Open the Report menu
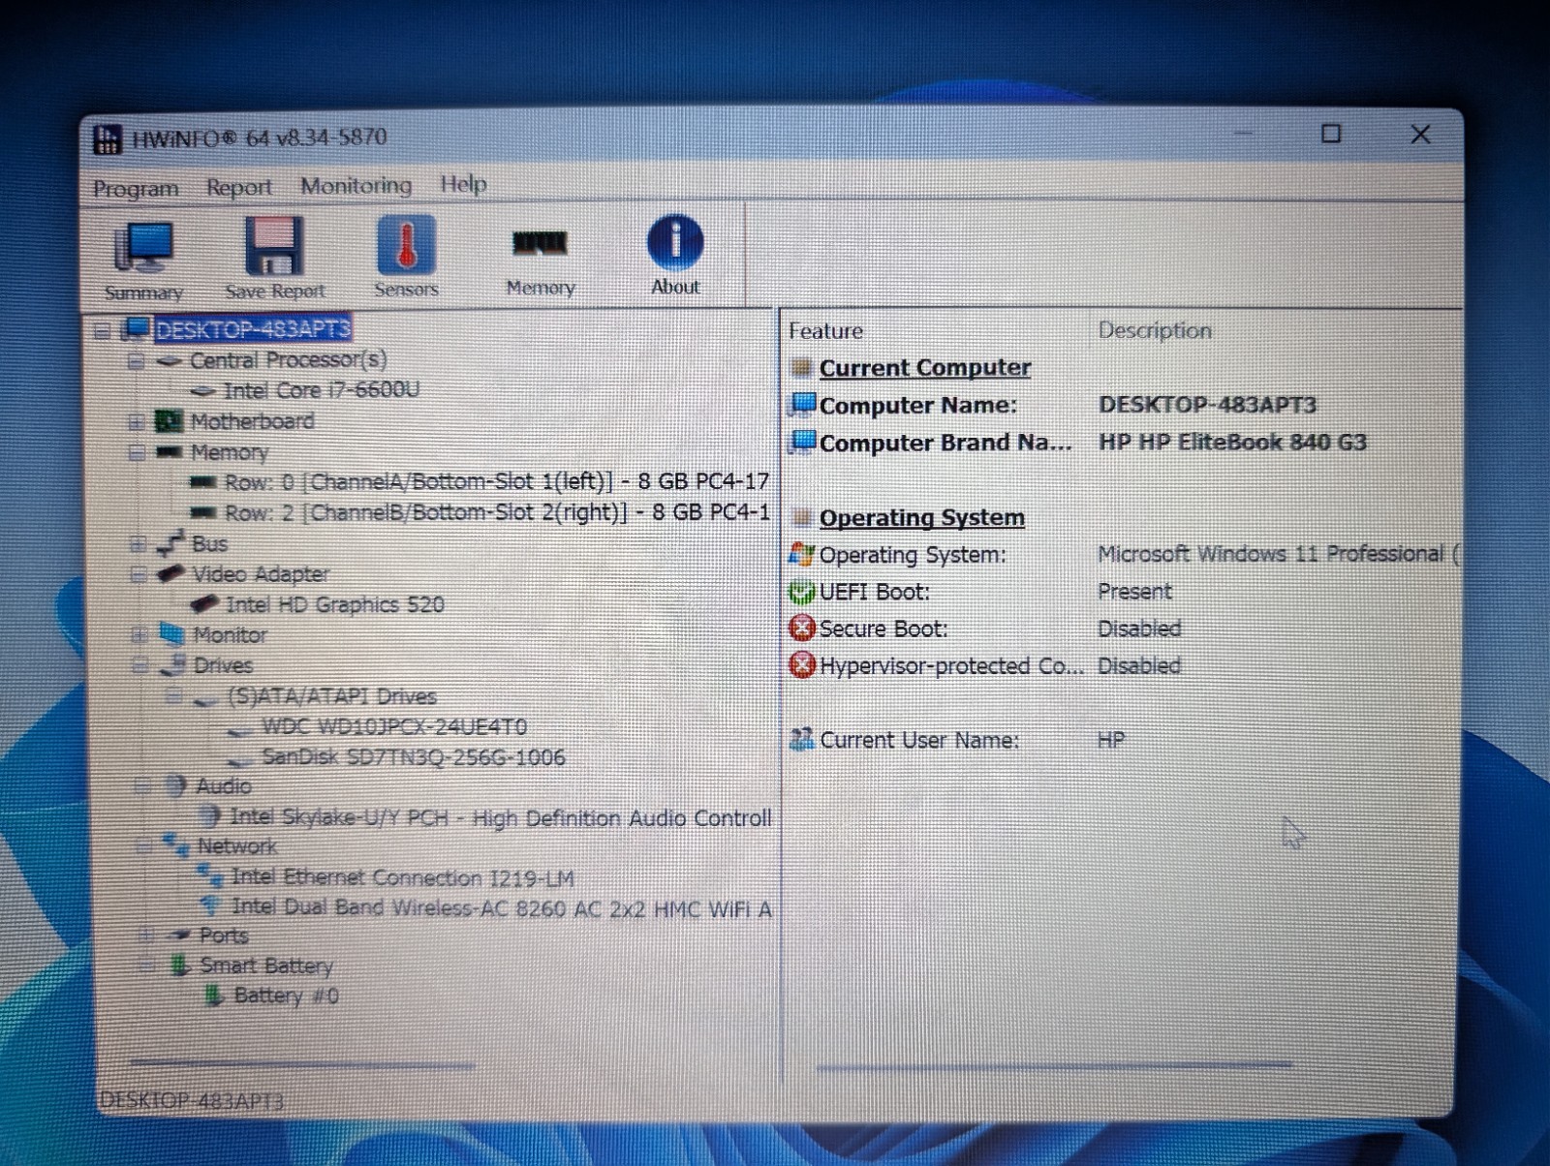Image resolution: width=1550 pixels, height=1166 pixels. 238,187
